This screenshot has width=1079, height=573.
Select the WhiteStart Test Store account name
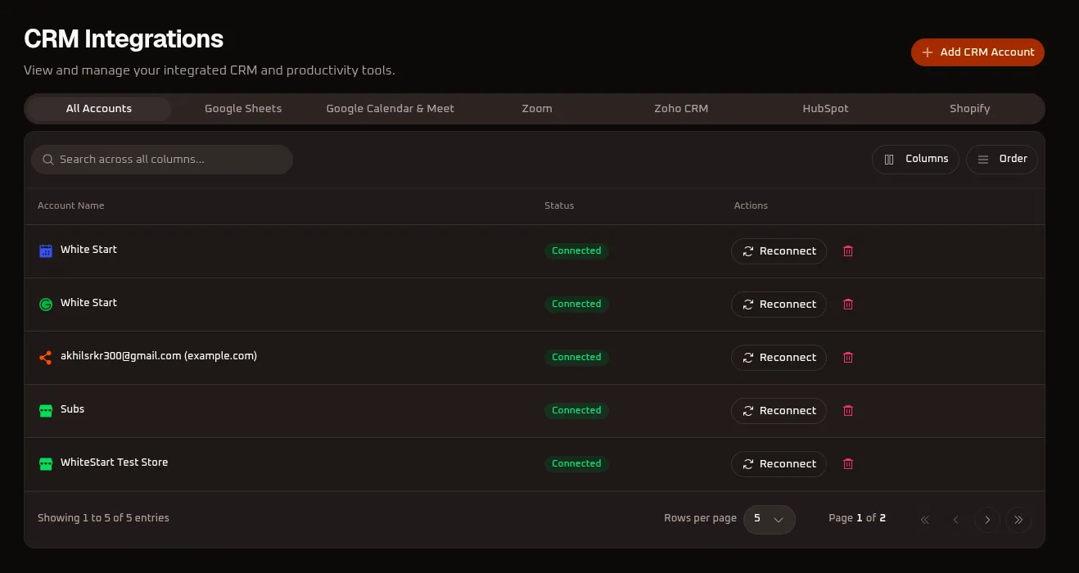[114, 462]
